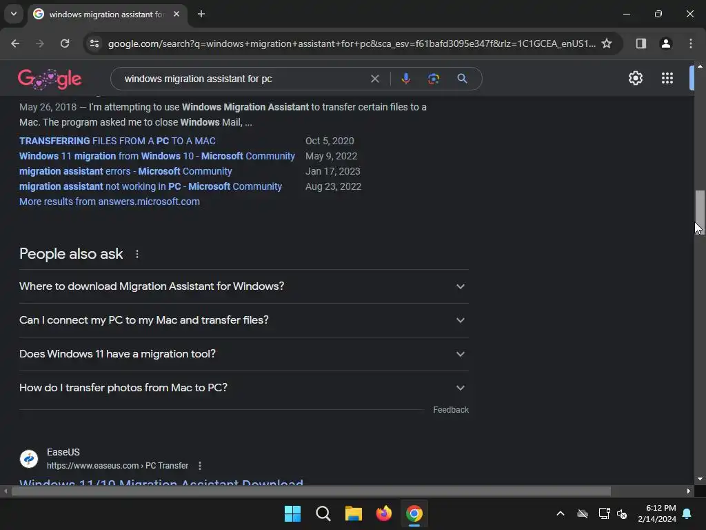This screenshot has height=530, width=706.
Task: Expand Where to download Migration Assistant question
Action: coord(243,286)
